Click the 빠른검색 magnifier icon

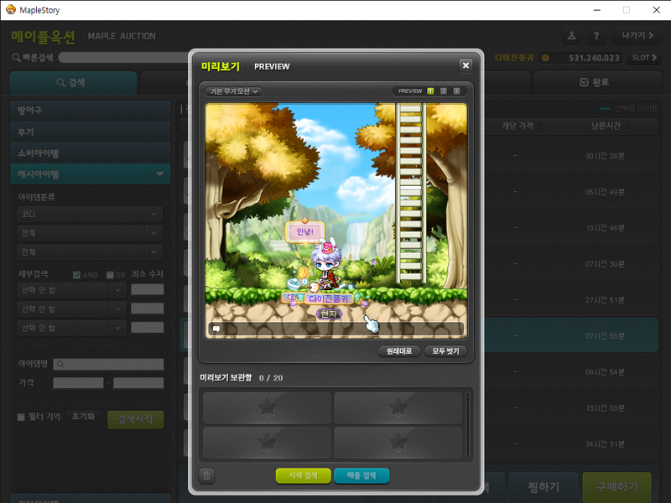16,57
